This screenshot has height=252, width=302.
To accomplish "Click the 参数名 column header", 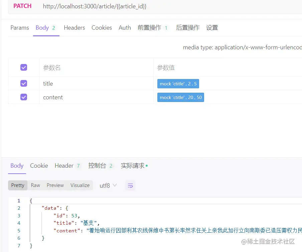I will coord(52,68).
